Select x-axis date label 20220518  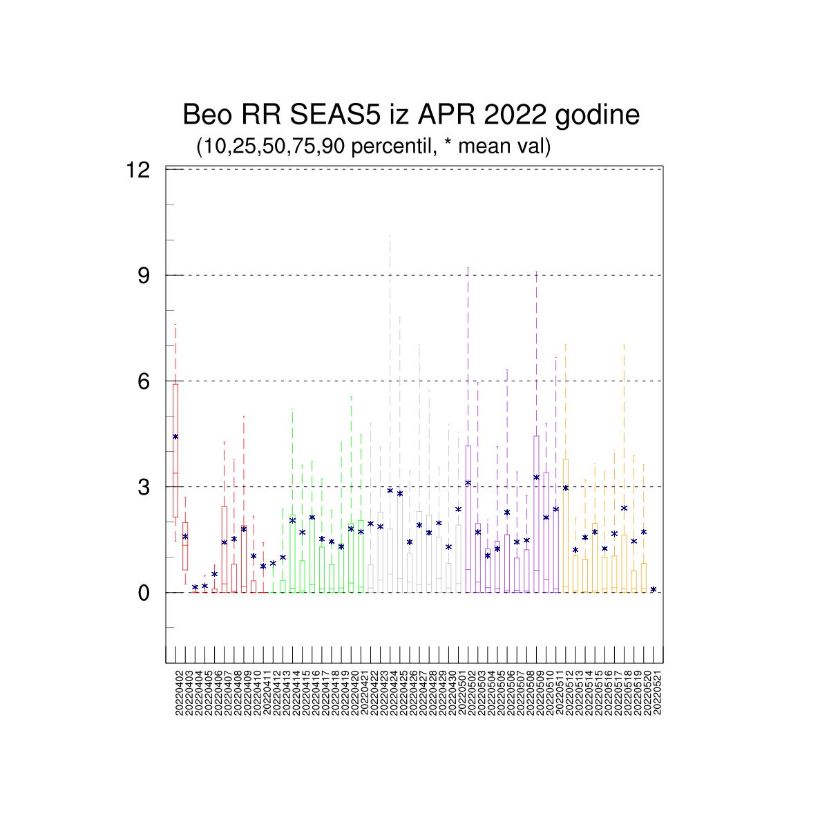tap(628, 692)
